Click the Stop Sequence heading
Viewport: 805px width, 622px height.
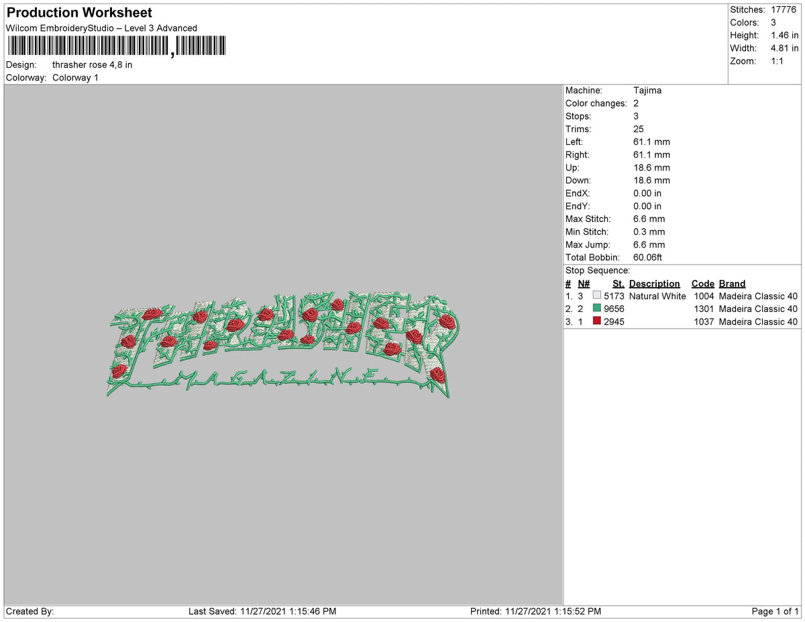598,270
